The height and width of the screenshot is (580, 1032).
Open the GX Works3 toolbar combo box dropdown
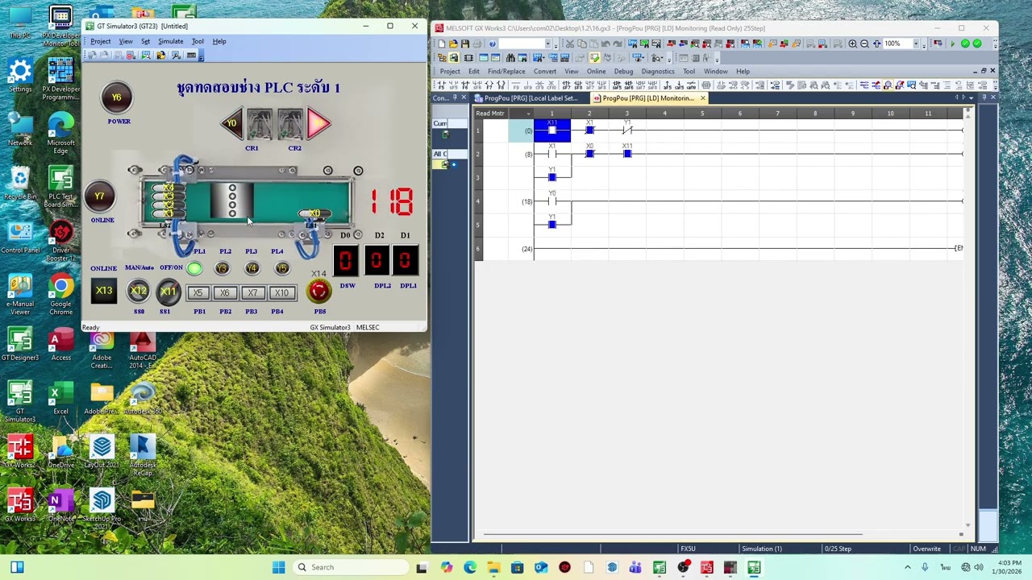coord(547,43)
